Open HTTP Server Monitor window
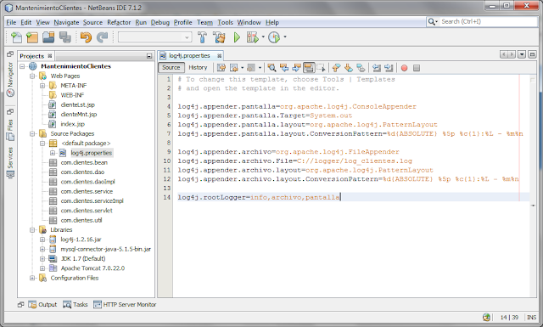The image size is (543, 327). 125,304
